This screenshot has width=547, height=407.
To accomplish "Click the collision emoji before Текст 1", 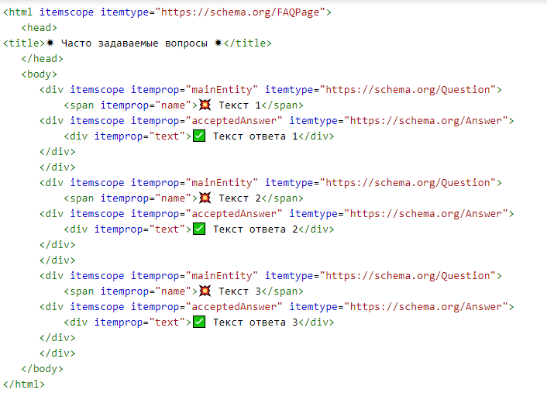I will coord(205,105).
